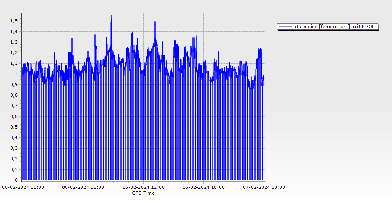Select the 06-02-2024 18:00 time label
Viewport: 392px width, 204px height.
point(203,187)
